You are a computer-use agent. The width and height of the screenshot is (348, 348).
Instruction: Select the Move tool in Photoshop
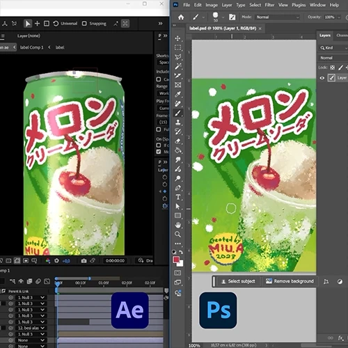tap(177, 38)
